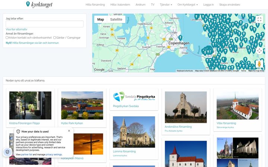Click the church marker in Copenhagen

180,37
